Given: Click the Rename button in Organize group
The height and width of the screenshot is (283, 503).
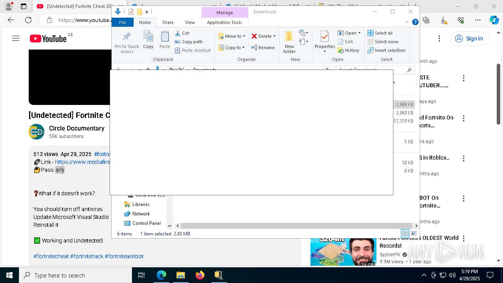Looking at the screenshot, I should point(263,48).
